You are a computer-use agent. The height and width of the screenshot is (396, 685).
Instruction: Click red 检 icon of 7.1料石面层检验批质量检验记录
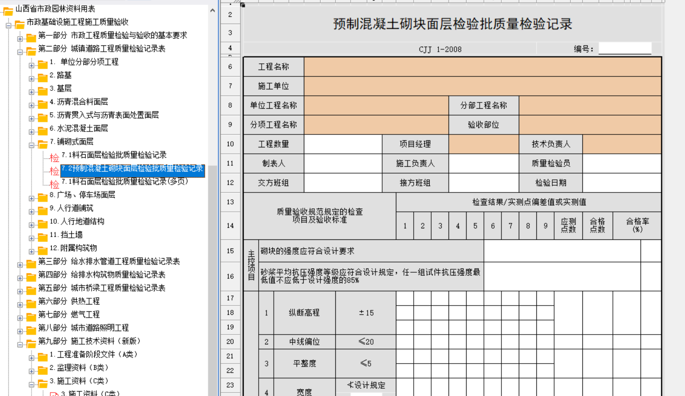click(54, 158)
